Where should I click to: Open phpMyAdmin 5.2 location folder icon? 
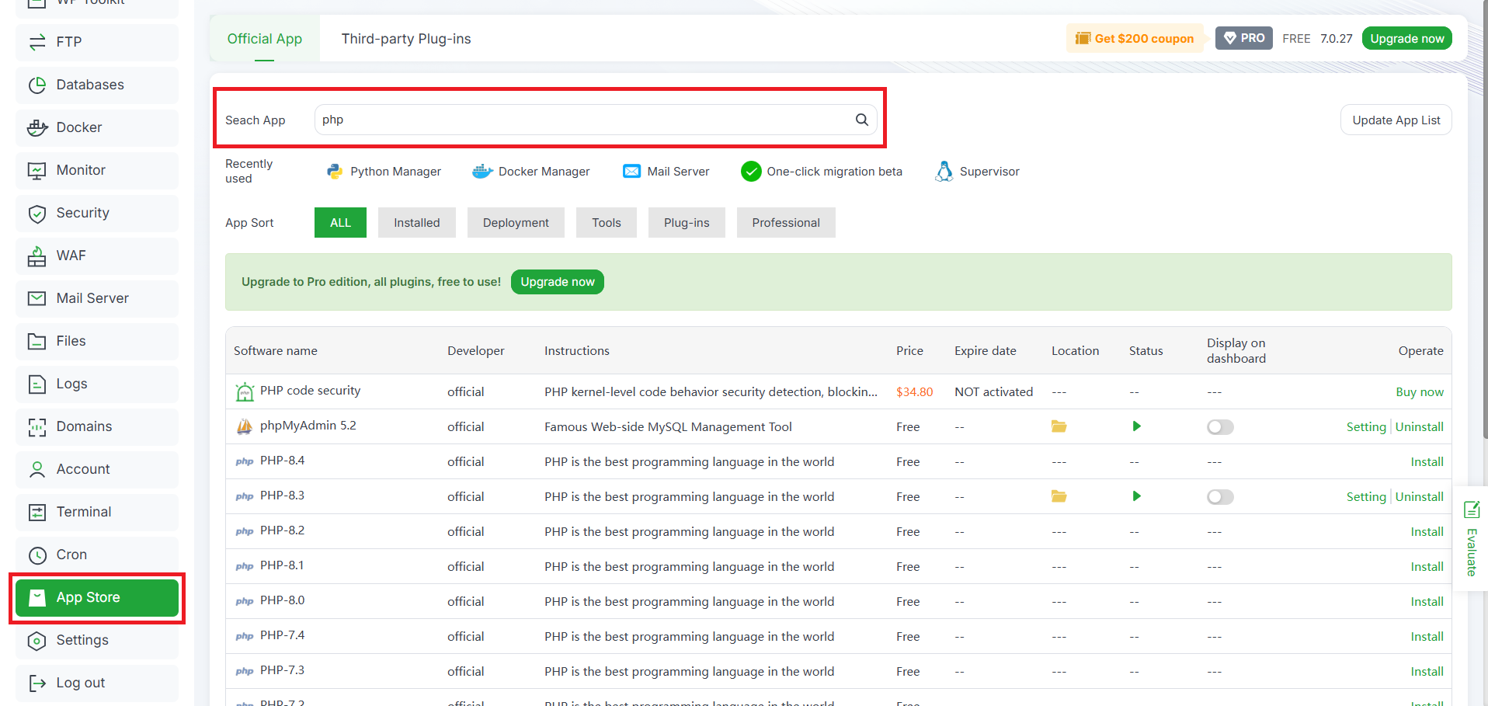(1059, 426)
